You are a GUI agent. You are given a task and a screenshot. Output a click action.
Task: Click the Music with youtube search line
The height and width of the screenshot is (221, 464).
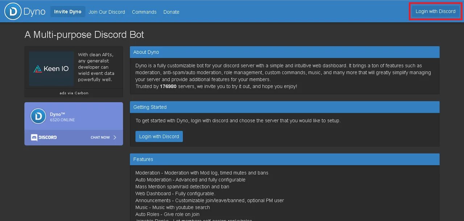tap(173, 207)
